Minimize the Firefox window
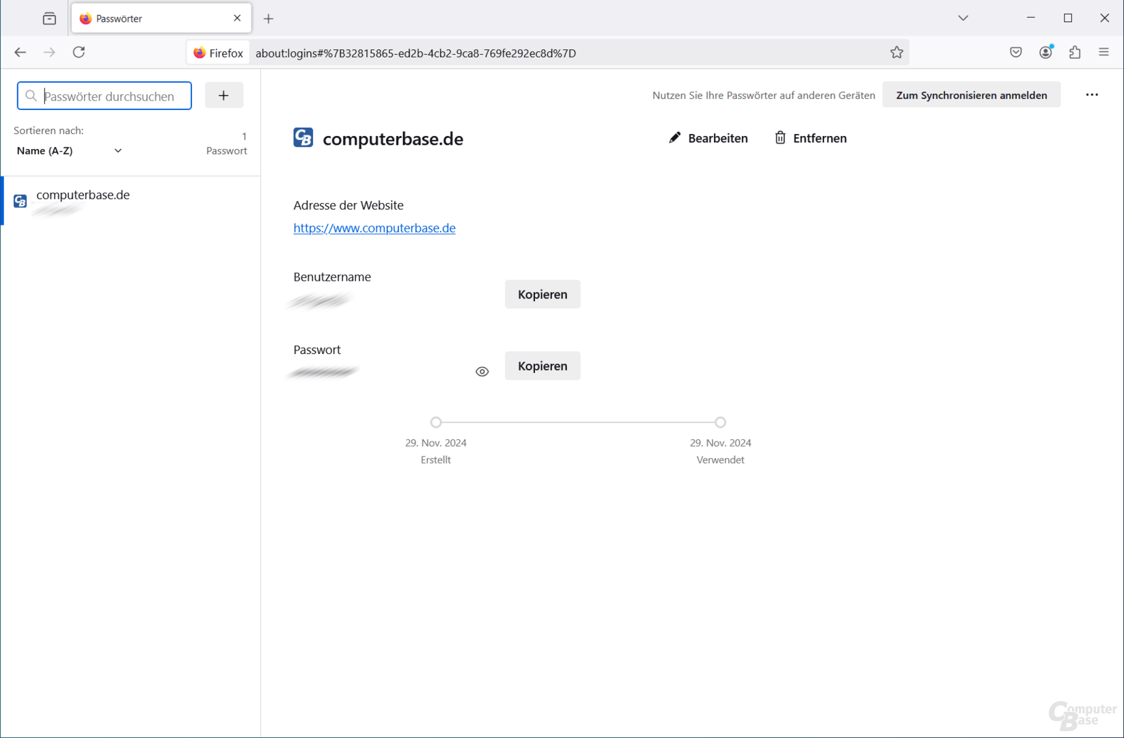This screenshot has height=738, width=1124. click(x=1031, y=18)
